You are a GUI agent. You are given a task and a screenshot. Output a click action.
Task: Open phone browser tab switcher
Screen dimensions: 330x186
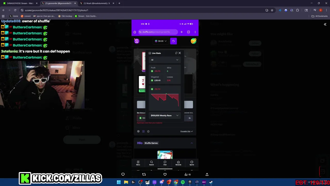pyautogui.click(x=188, y=32)
